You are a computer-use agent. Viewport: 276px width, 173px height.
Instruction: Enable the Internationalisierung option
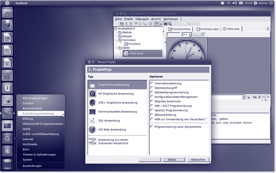[x=152, y=83]
